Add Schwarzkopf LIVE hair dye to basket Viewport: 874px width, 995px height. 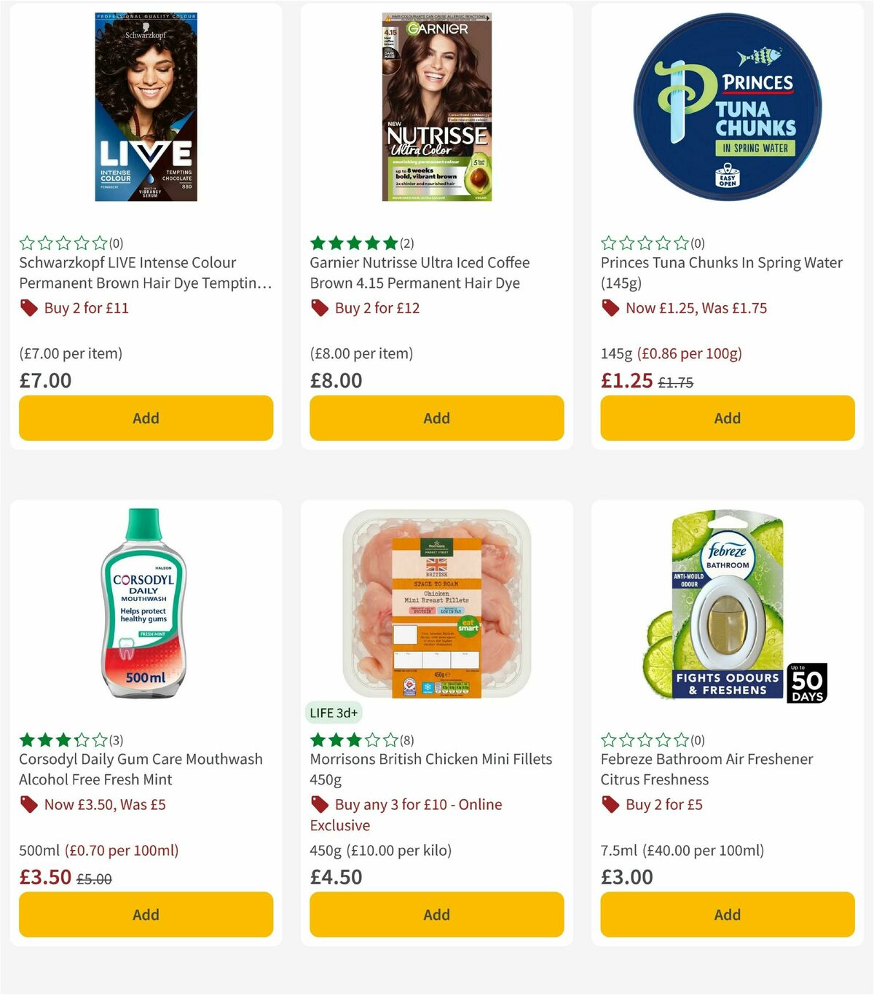point(146,418)
